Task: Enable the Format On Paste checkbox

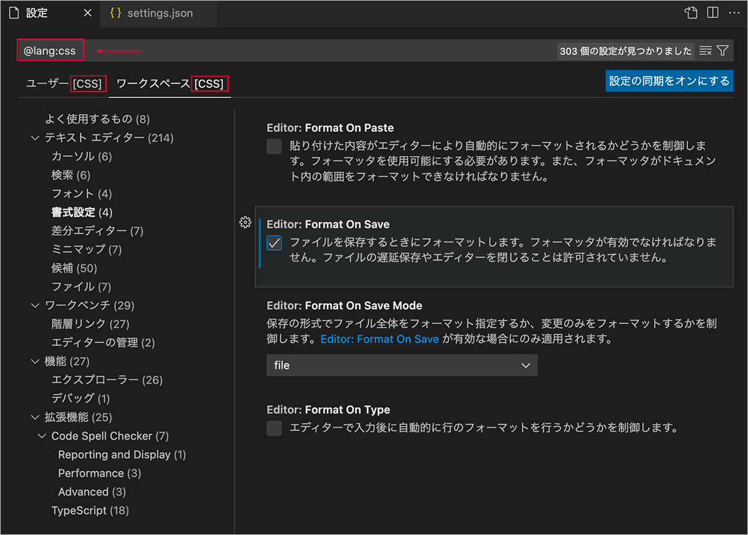Action: pos(274,146)
